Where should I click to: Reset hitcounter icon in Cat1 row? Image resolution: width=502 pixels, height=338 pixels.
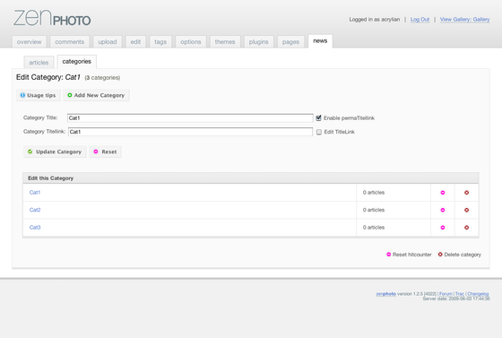coord(443,193)
